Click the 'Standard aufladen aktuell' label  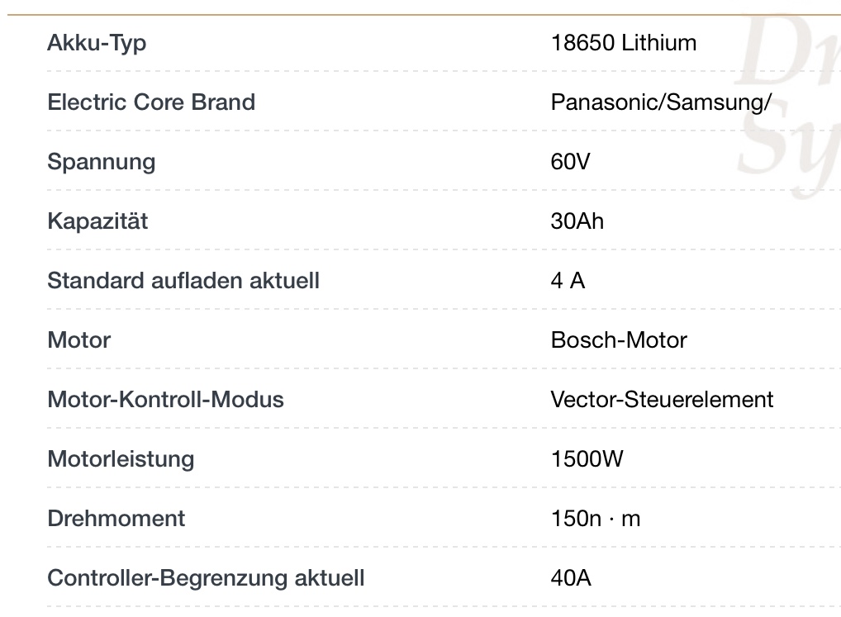tap(183, 281)
